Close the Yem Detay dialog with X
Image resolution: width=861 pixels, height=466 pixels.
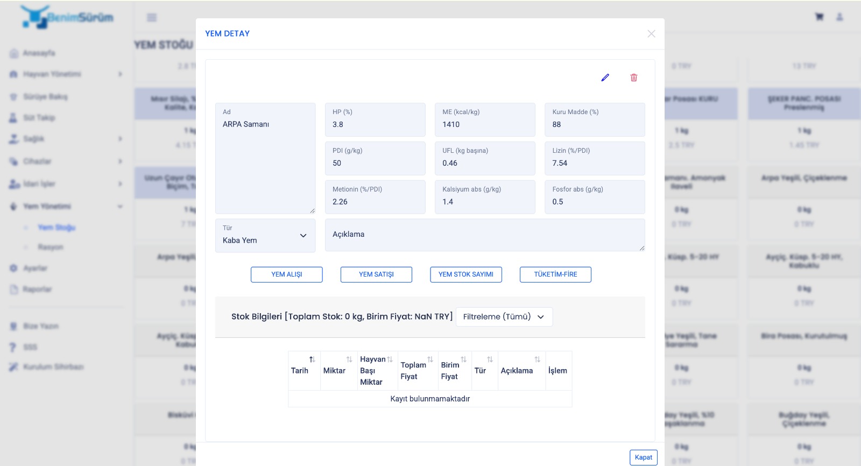coord(651,33)
